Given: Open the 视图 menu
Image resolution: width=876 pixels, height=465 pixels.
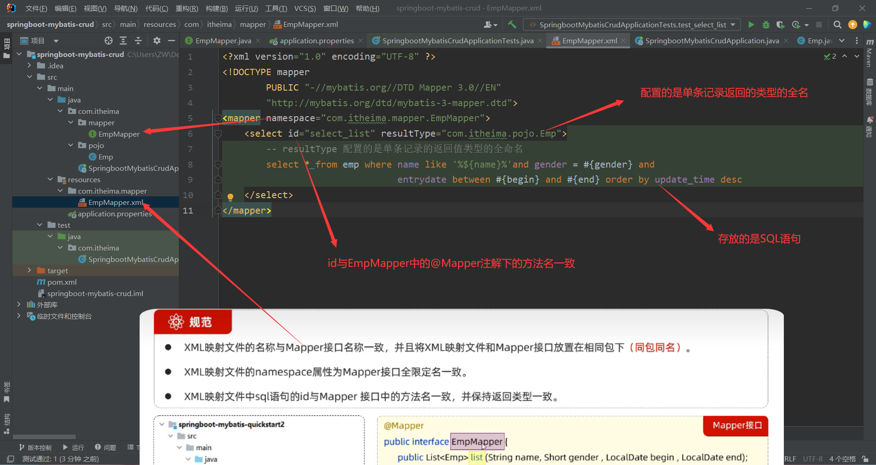Looking at the screenshot, I should (x=94, y=8).
